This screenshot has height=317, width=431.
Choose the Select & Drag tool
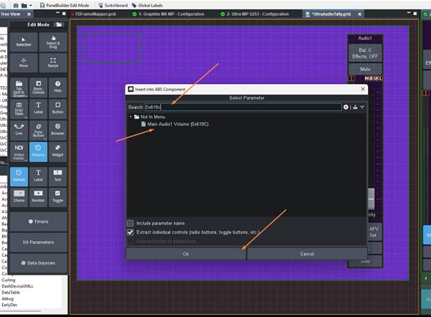[x=52, y=42]
